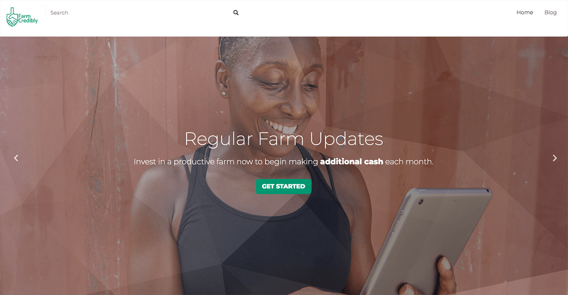
Task: Click the word 'Updates' in the slide title
Action: pos(346,139)
